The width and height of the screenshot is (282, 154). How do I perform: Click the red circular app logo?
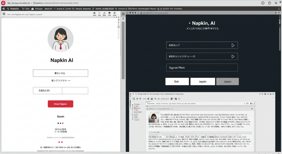tap(3, 3)
